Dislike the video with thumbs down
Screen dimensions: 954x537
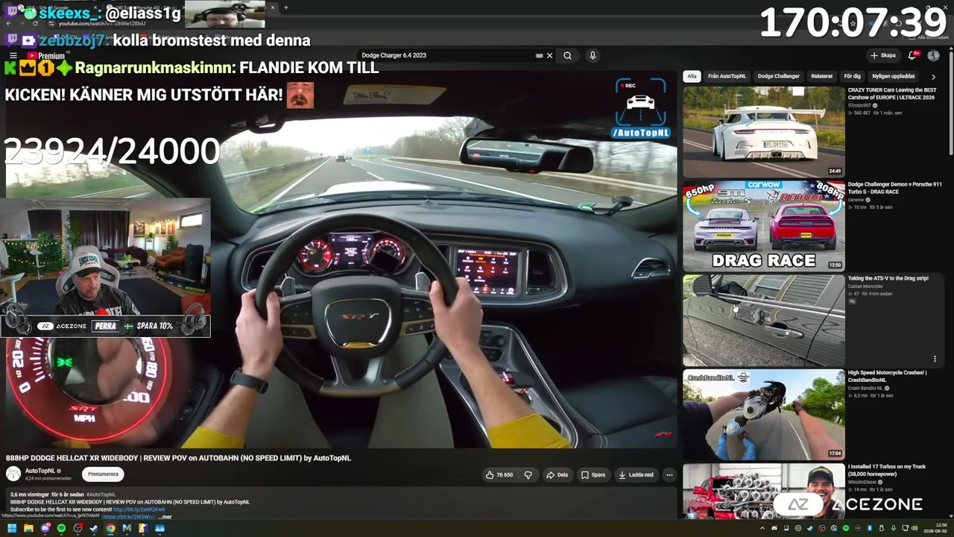528,474
